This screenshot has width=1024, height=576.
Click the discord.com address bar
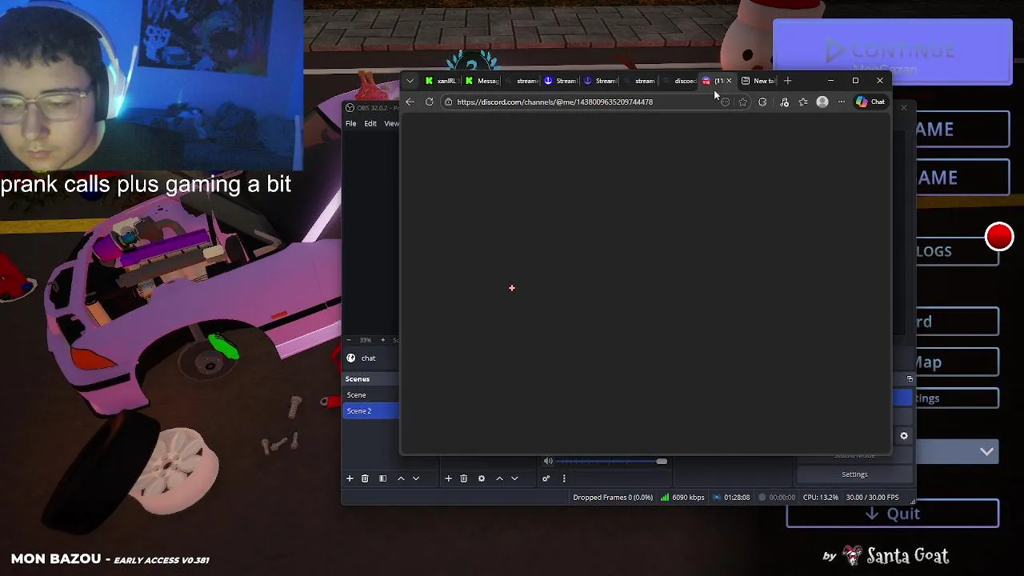coord(586,102)
